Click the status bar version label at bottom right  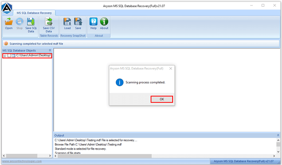pyautogui.click(x=244, y=161)
